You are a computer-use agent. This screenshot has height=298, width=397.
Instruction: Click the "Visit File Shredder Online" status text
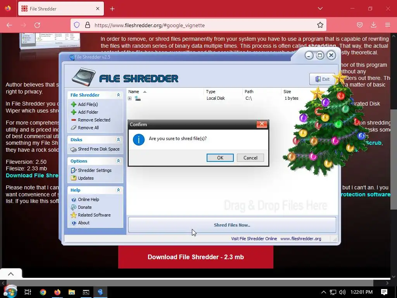click(x=254, y=239)
